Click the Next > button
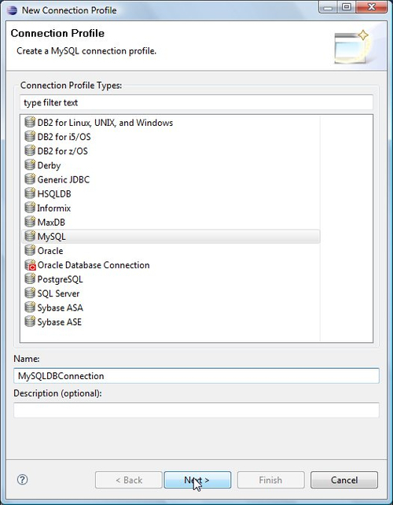The width and height of the screenshot is (393, 505). tap(197, 480)
